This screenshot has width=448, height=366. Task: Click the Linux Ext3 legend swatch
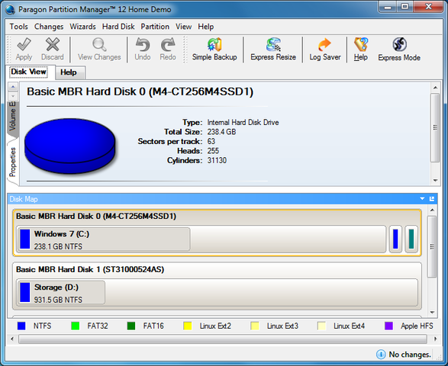click(255, 326)
